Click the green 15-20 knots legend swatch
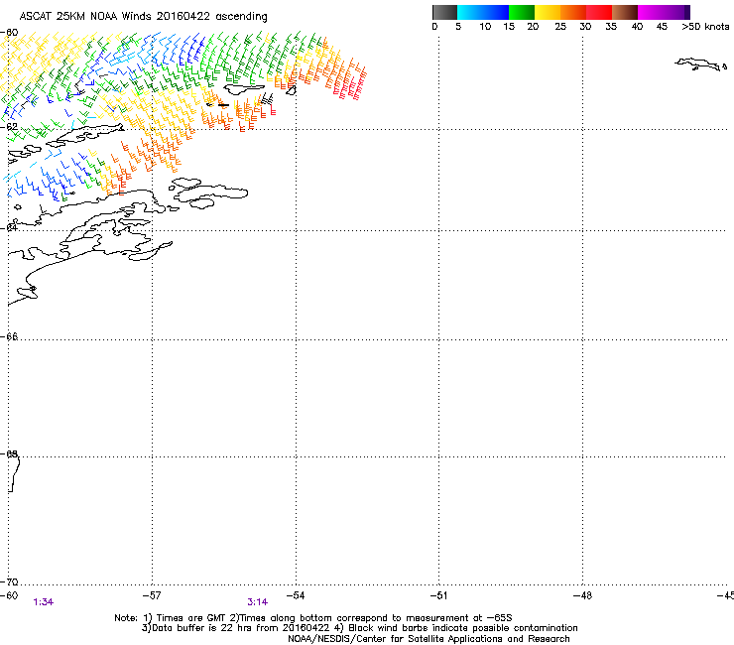The height and width of the screenshot is (645, 734). pos(522,12)
